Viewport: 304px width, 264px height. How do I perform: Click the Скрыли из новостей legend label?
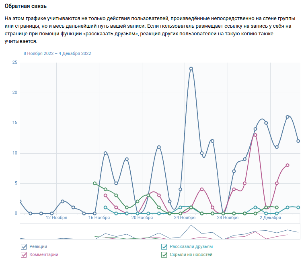click(191, 255)
